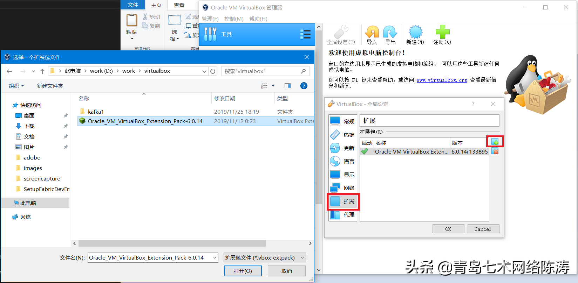Image resolution: width=578 pixels, height=283 pixels.
Task: Select the Oracle_VM_VirtualBox_Extension_Pack-6.0.14 file
Action: (196, 121)
